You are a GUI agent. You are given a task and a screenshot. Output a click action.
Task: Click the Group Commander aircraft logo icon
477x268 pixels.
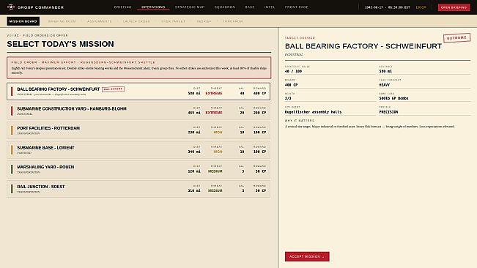pos(11,7)
